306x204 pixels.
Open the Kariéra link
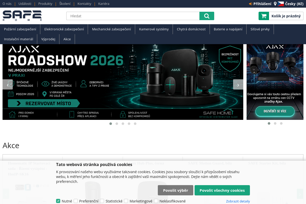(104, 4)
